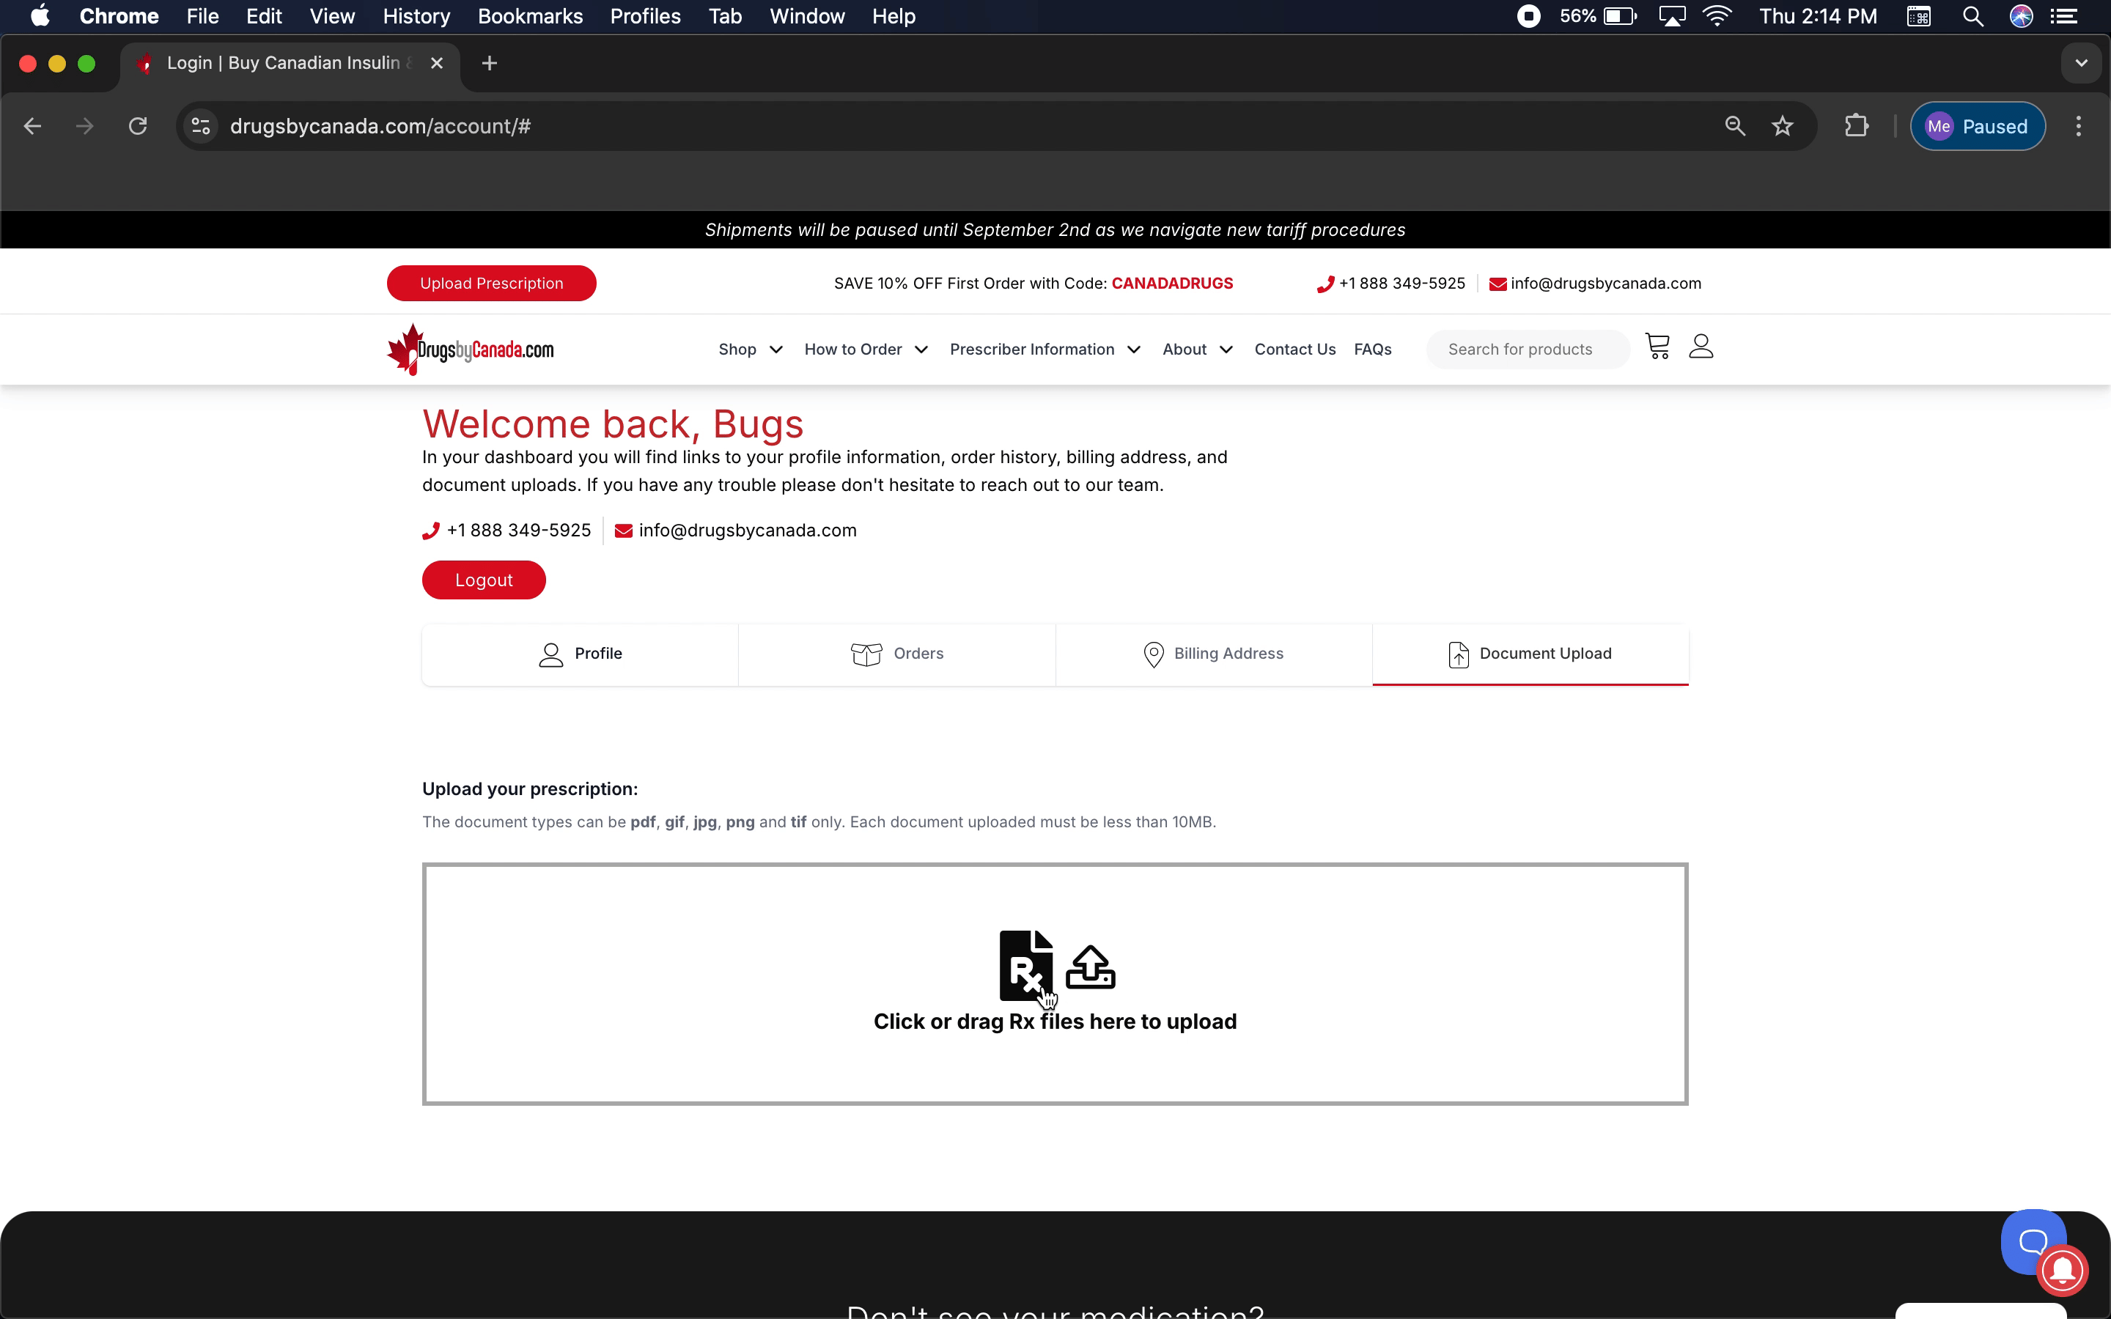Switch to the Orders tab
This screenshot has width=2111, height=1319.
tap(896, 654)
